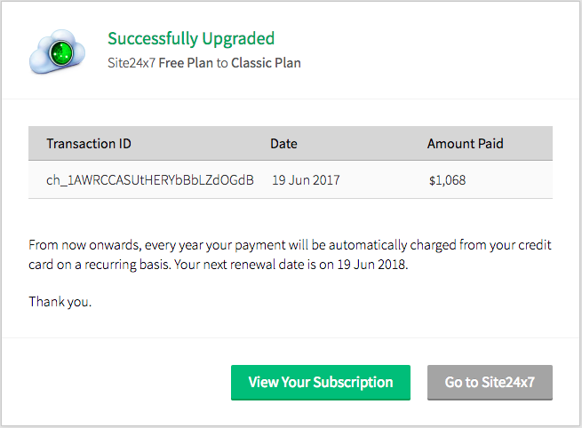
Task: Click the Successfully Upgraded heading
Action: tap(191, 38)
